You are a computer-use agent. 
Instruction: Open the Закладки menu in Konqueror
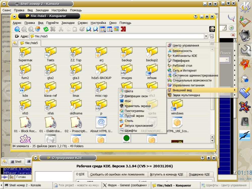pyautogui.click(x=68, y=23)
